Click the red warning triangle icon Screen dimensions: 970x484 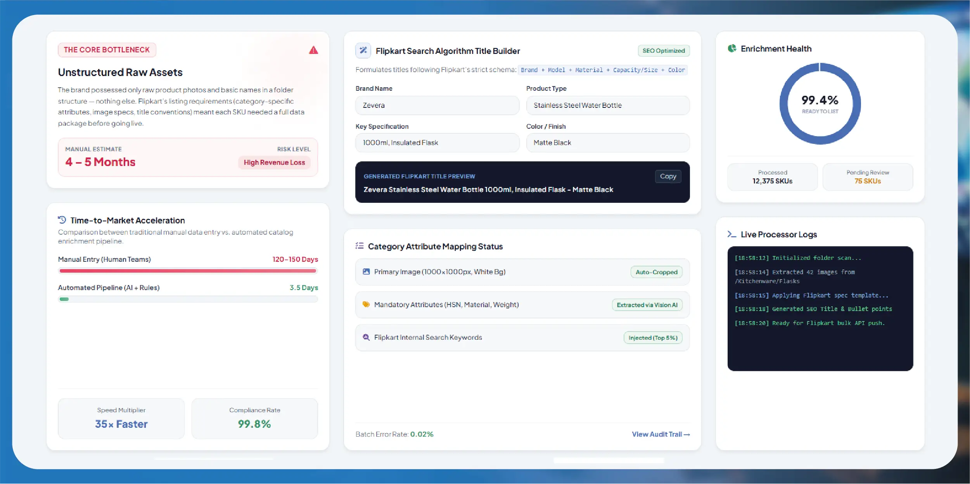(x=313, y=50)
